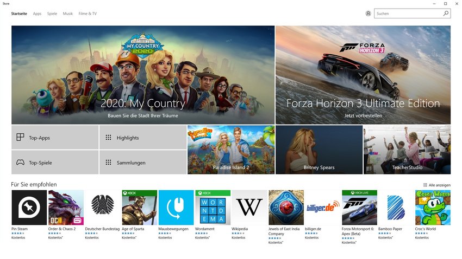Click the billiger.de title text
462x259 pixels.
(x=313, y=229)
